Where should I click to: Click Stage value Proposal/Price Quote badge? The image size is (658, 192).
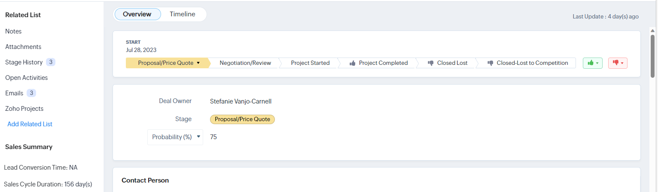click(242, 119)
